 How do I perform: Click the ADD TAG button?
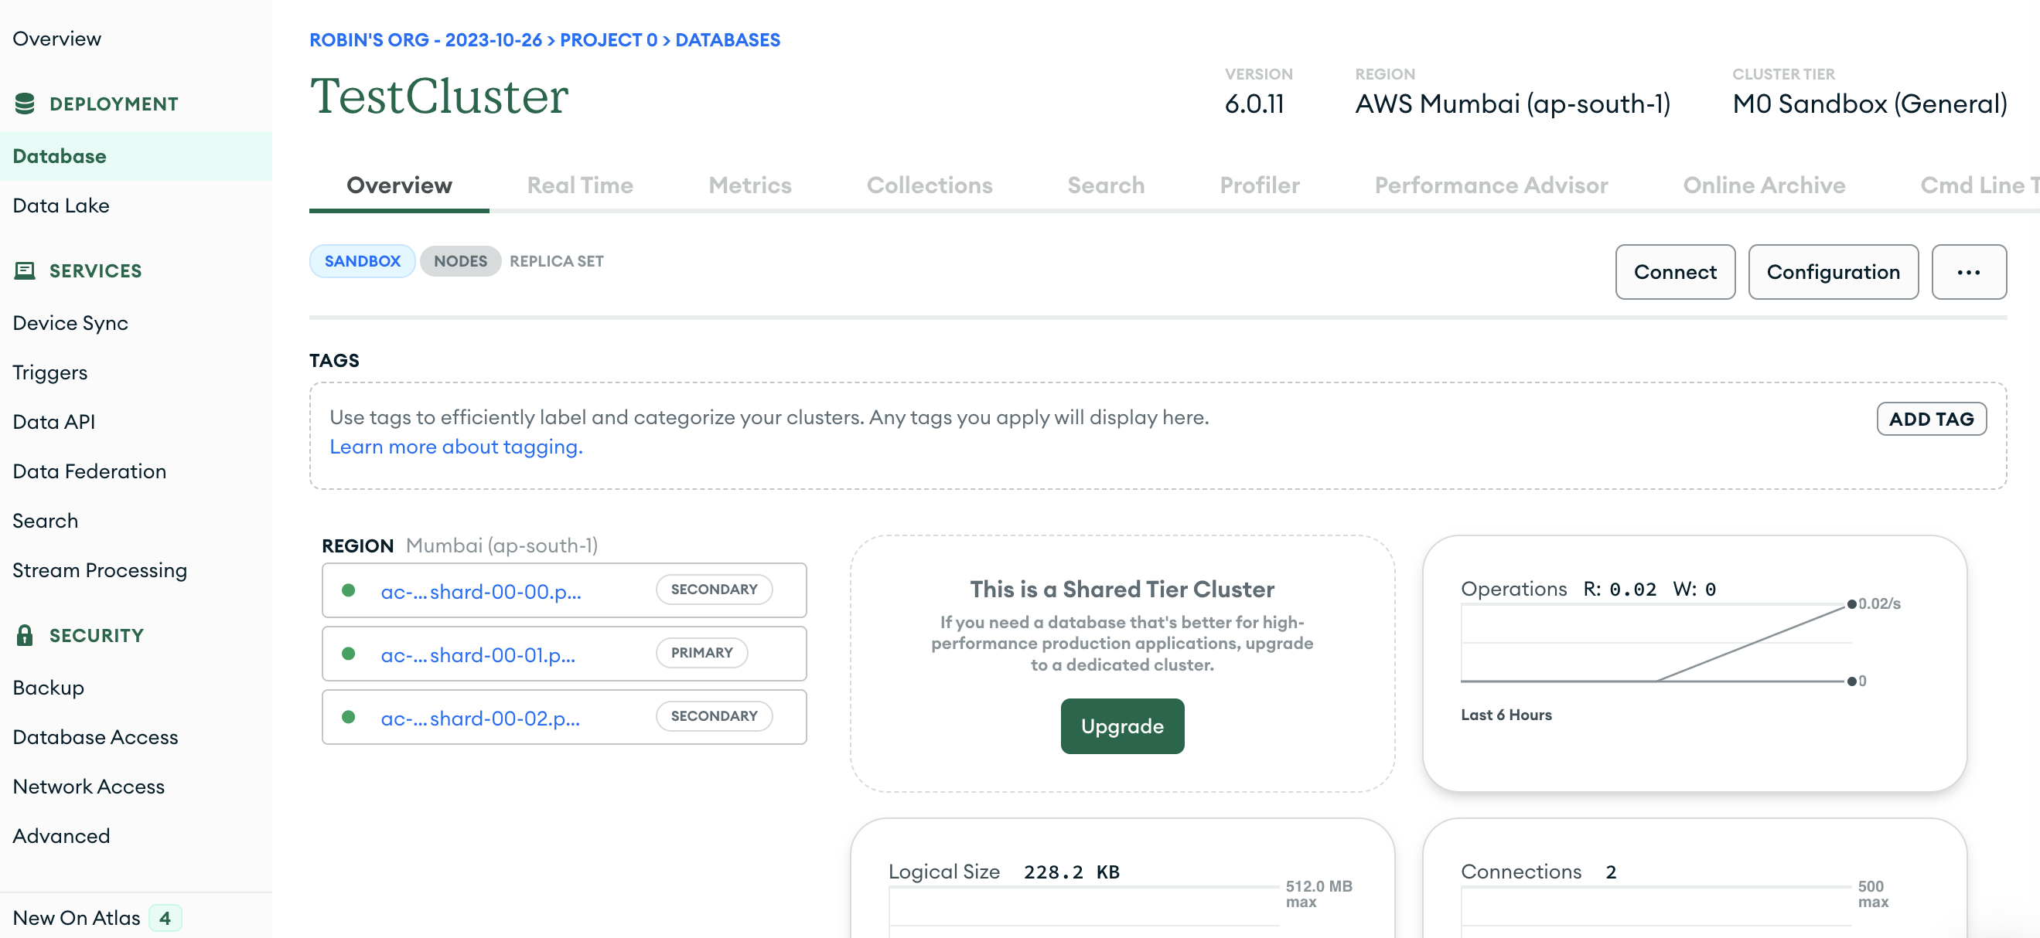point(1931,419)
